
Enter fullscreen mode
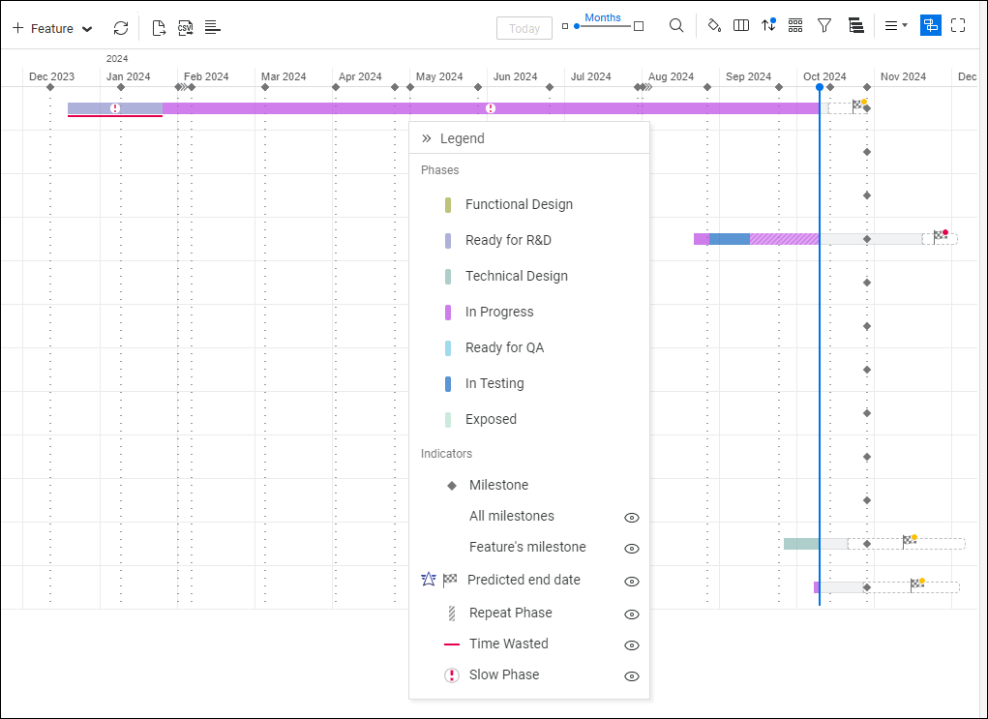pos(959,26)
